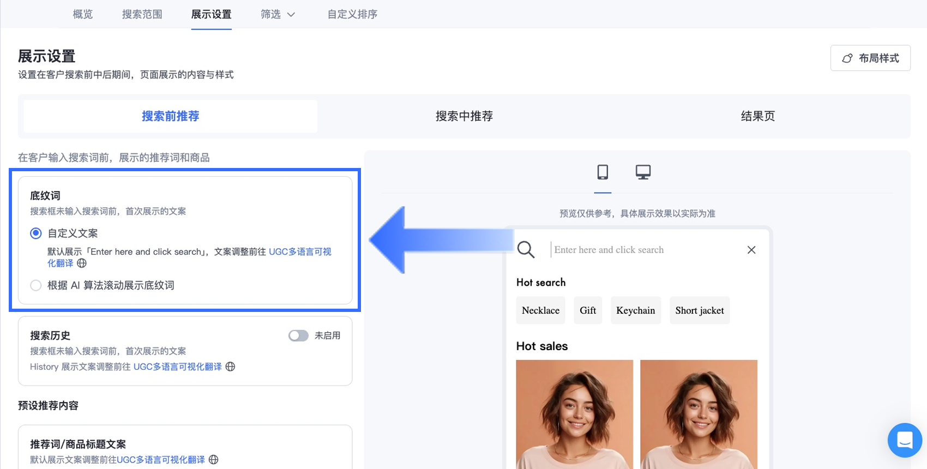
Task: Open the chat support widget
Action: 905,440
